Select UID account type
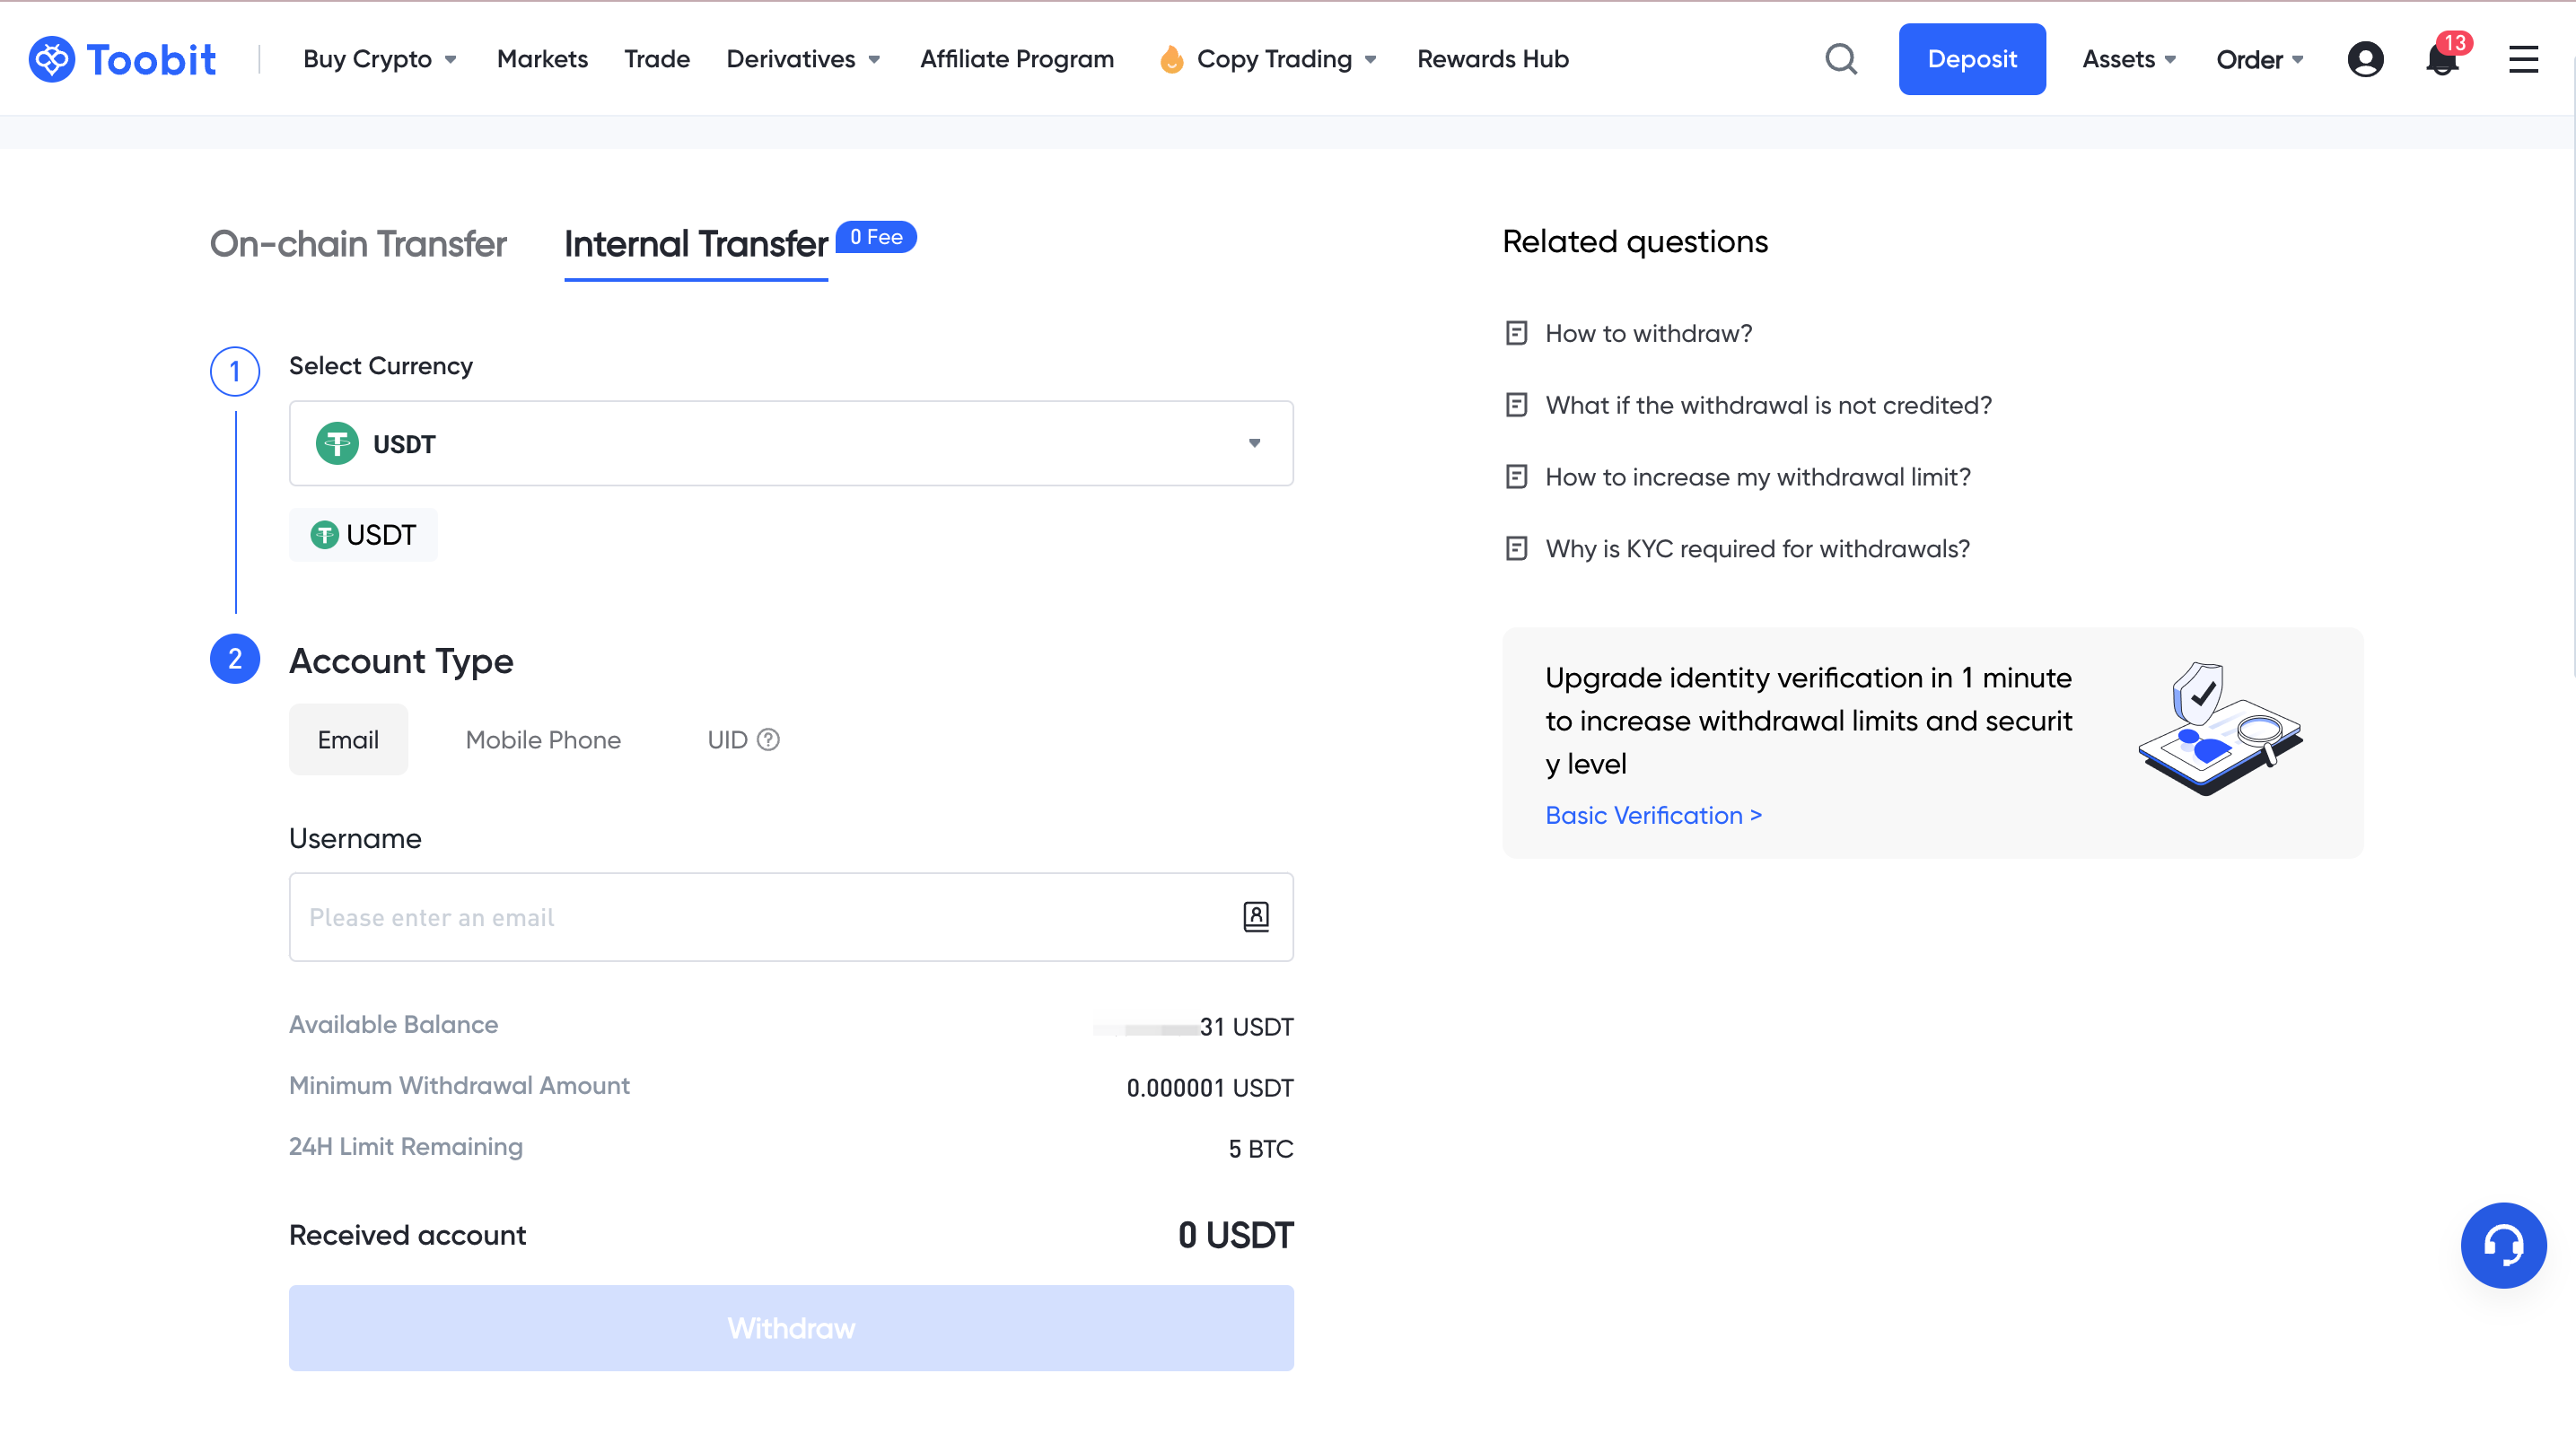 pos(727,740)
